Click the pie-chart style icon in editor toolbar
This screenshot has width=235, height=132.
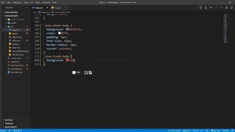[x=227, y=7]
